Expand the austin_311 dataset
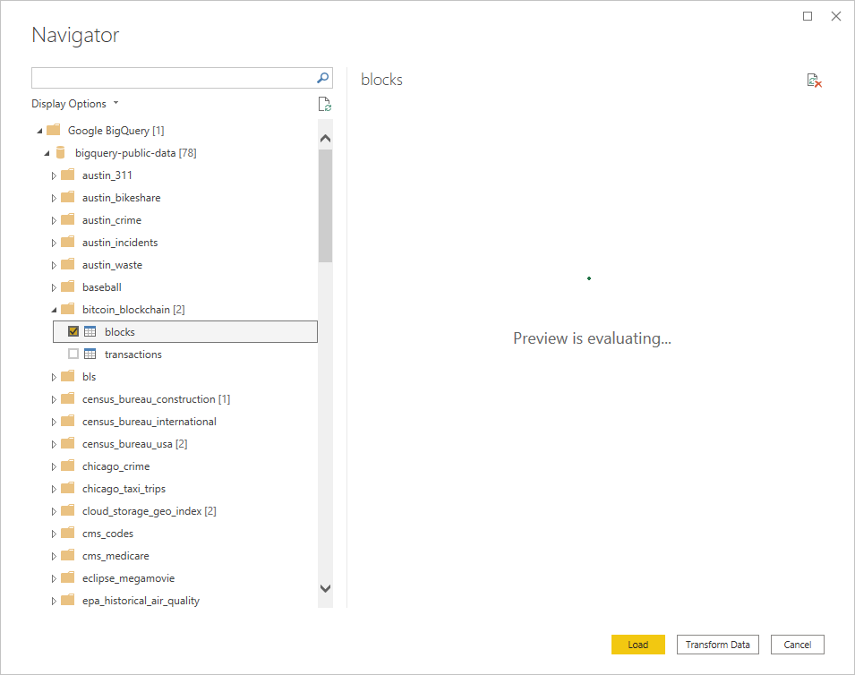Image resolution: width=855 pixels, height=675 pixels. [53, 175]
